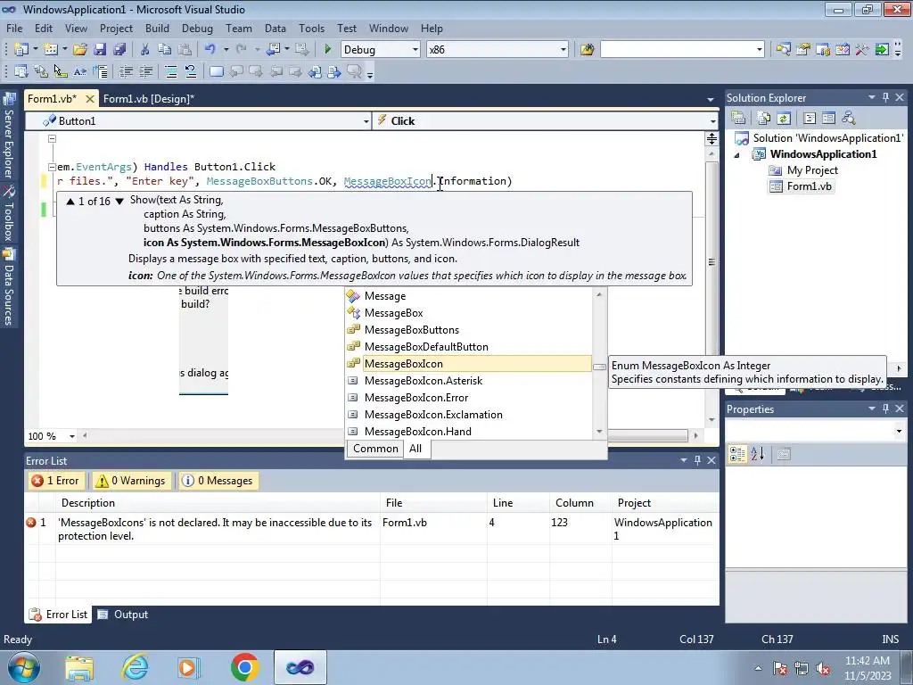Click the Find in Files folder icon
Viewport: 913px width, 685px height.
[x=587, y=50]
